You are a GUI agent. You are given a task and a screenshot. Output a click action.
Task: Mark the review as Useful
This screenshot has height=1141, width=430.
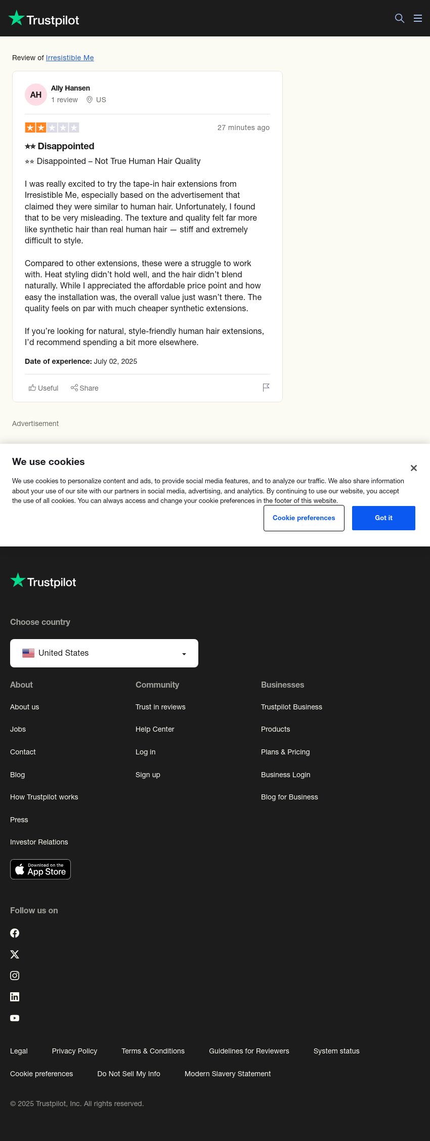tap(44, 388)
